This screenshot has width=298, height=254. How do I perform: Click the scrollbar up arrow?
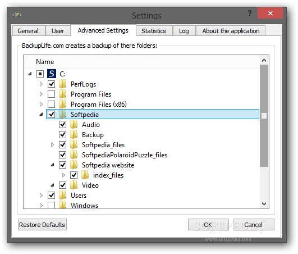(264, 60)
